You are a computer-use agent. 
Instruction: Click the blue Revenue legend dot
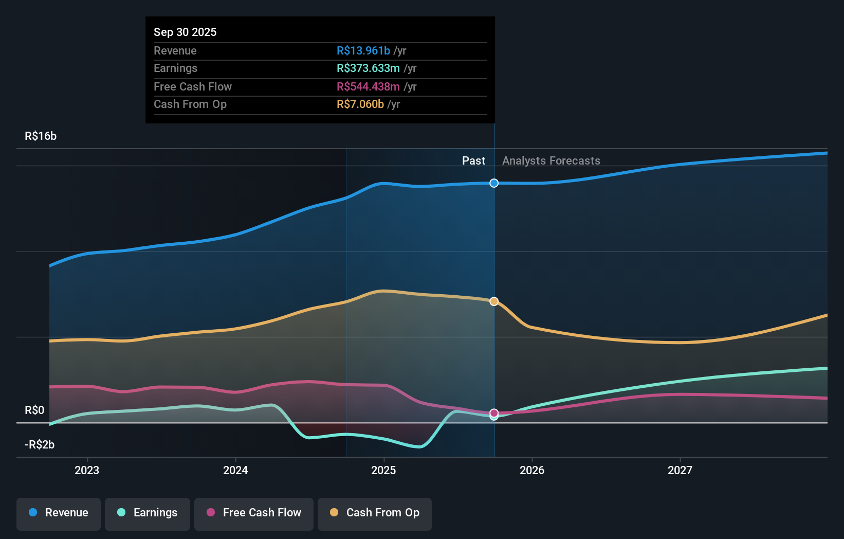click(x=33, y=513)
